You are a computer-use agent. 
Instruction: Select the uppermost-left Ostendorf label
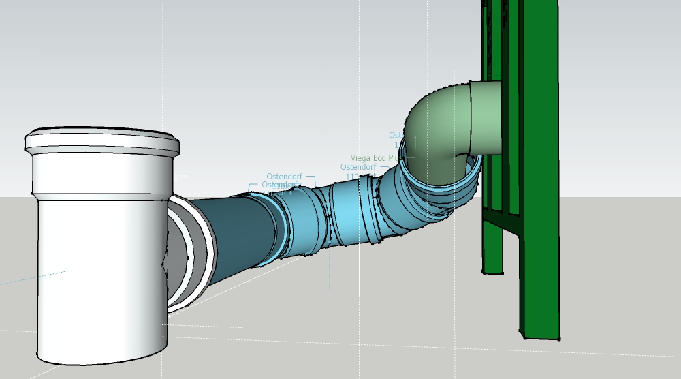284,177
